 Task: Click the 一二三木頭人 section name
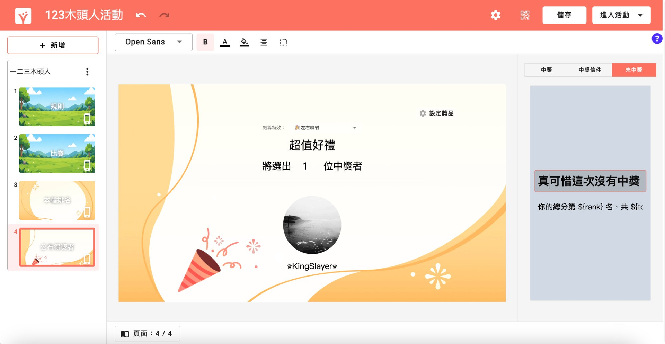(x=30, y=72)
